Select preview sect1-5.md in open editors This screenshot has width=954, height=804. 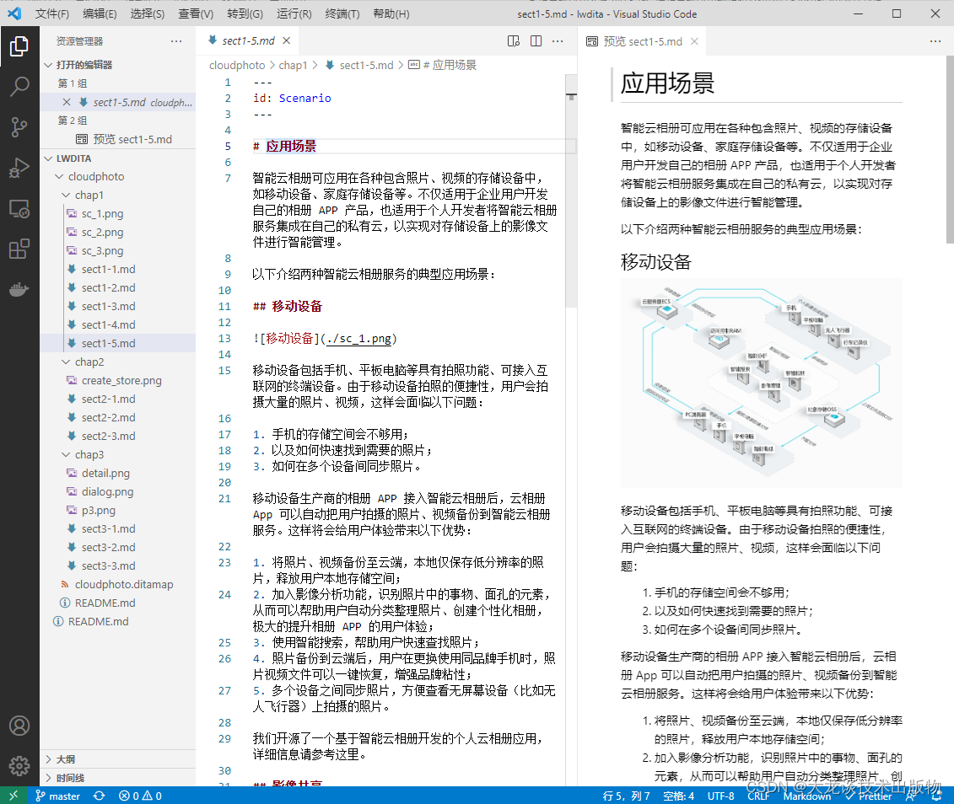click(x=132, y=139)
